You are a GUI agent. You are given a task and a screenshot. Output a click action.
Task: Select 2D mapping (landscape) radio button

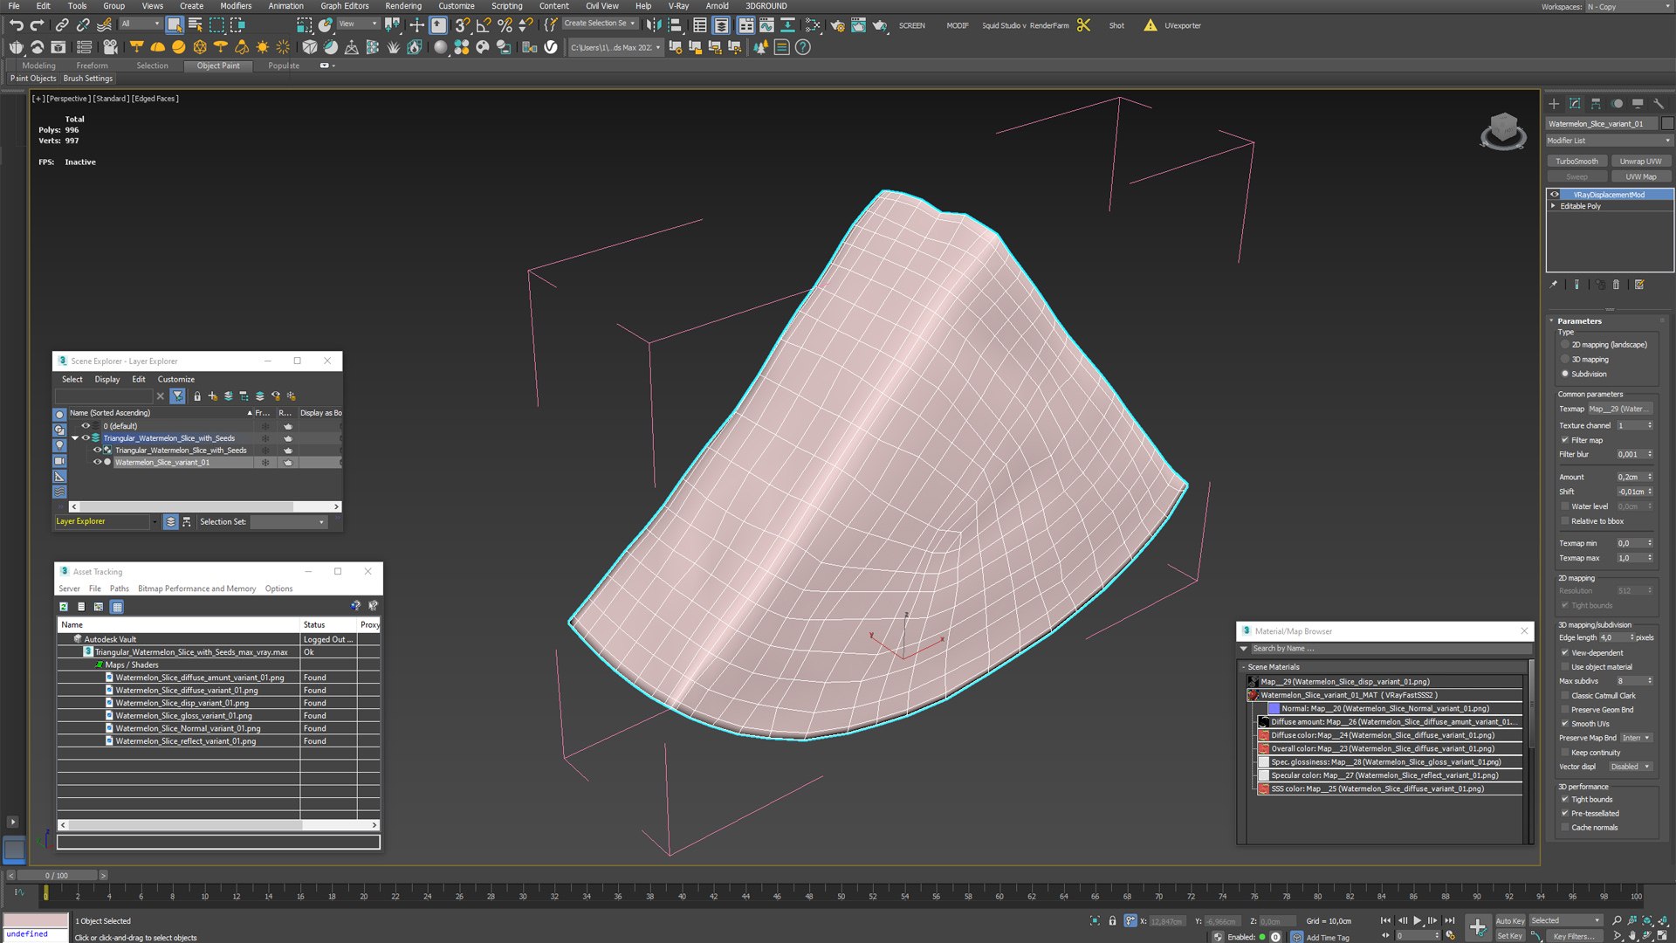click(x=1565, y=345)
